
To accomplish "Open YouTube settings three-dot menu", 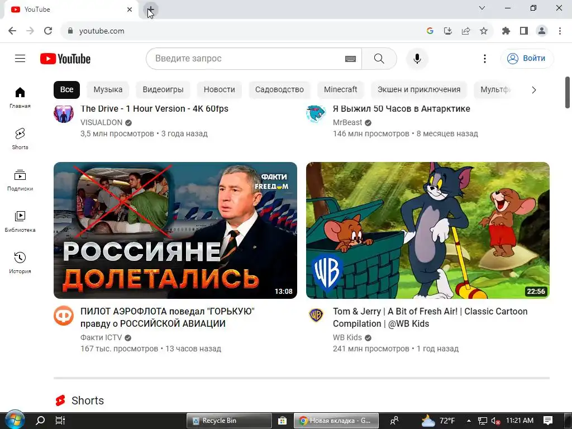I will click(484, 58).
